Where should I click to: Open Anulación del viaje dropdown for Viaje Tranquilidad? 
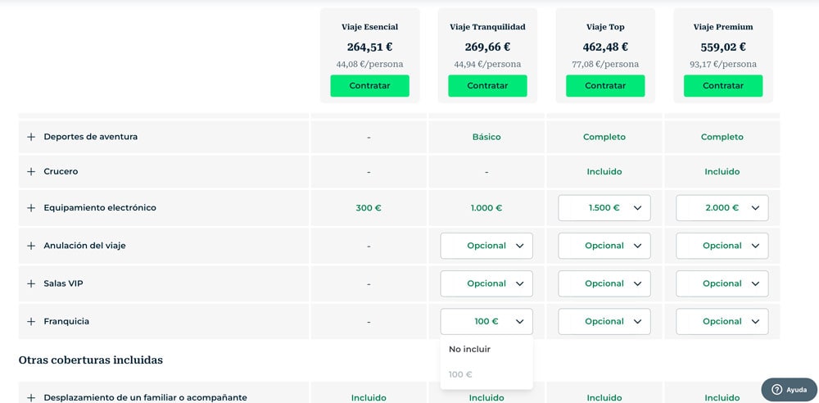coord(486,246)
